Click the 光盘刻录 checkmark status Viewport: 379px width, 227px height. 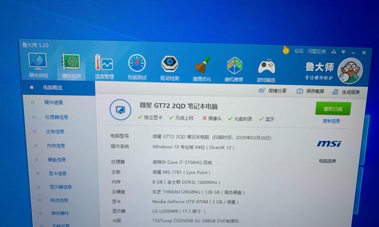[x=240, y=119]
